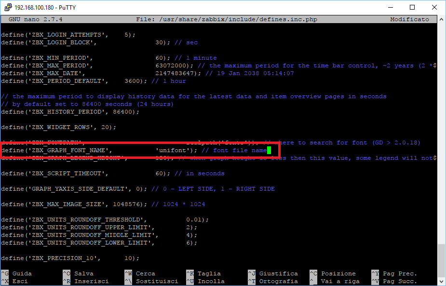Viewport: 446px width, 286px height.
Task: Click the Modificato status in header
Action: pyautogui.click(x=409, y=19)
